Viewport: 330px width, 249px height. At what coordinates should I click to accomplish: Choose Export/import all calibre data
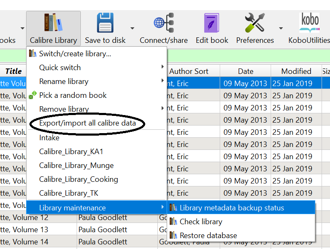[x=97, y=123]
